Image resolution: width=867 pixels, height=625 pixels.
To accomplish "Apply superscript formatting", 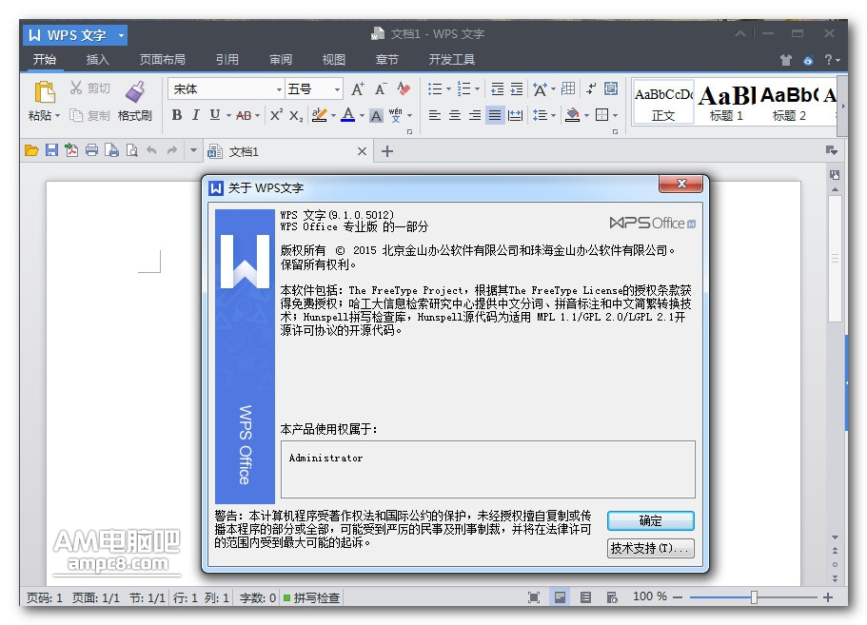I will 276,115.
